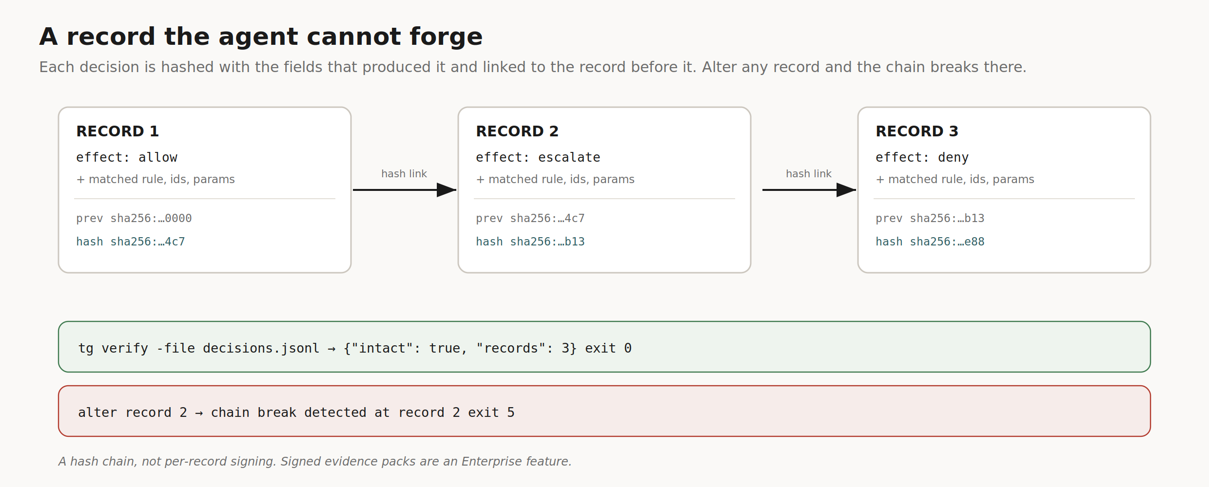Viewport: 1209px width, 487px height.
Task: Click the 'effect: escalate' line
Action: point(538,157)
